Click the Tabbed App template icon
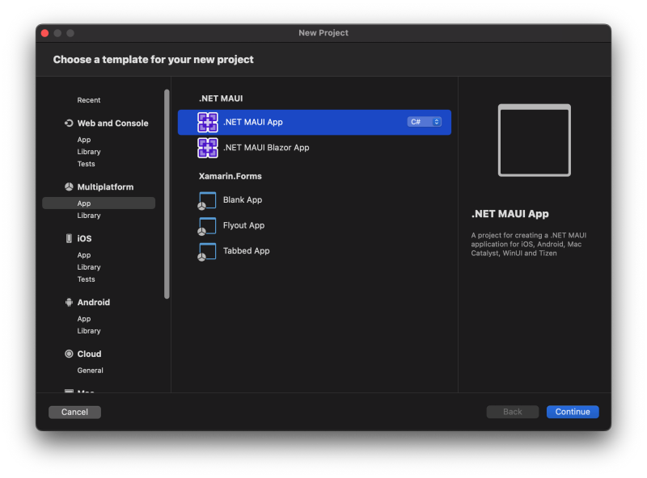This screenshot has height=478, width=647. point(208,251)
